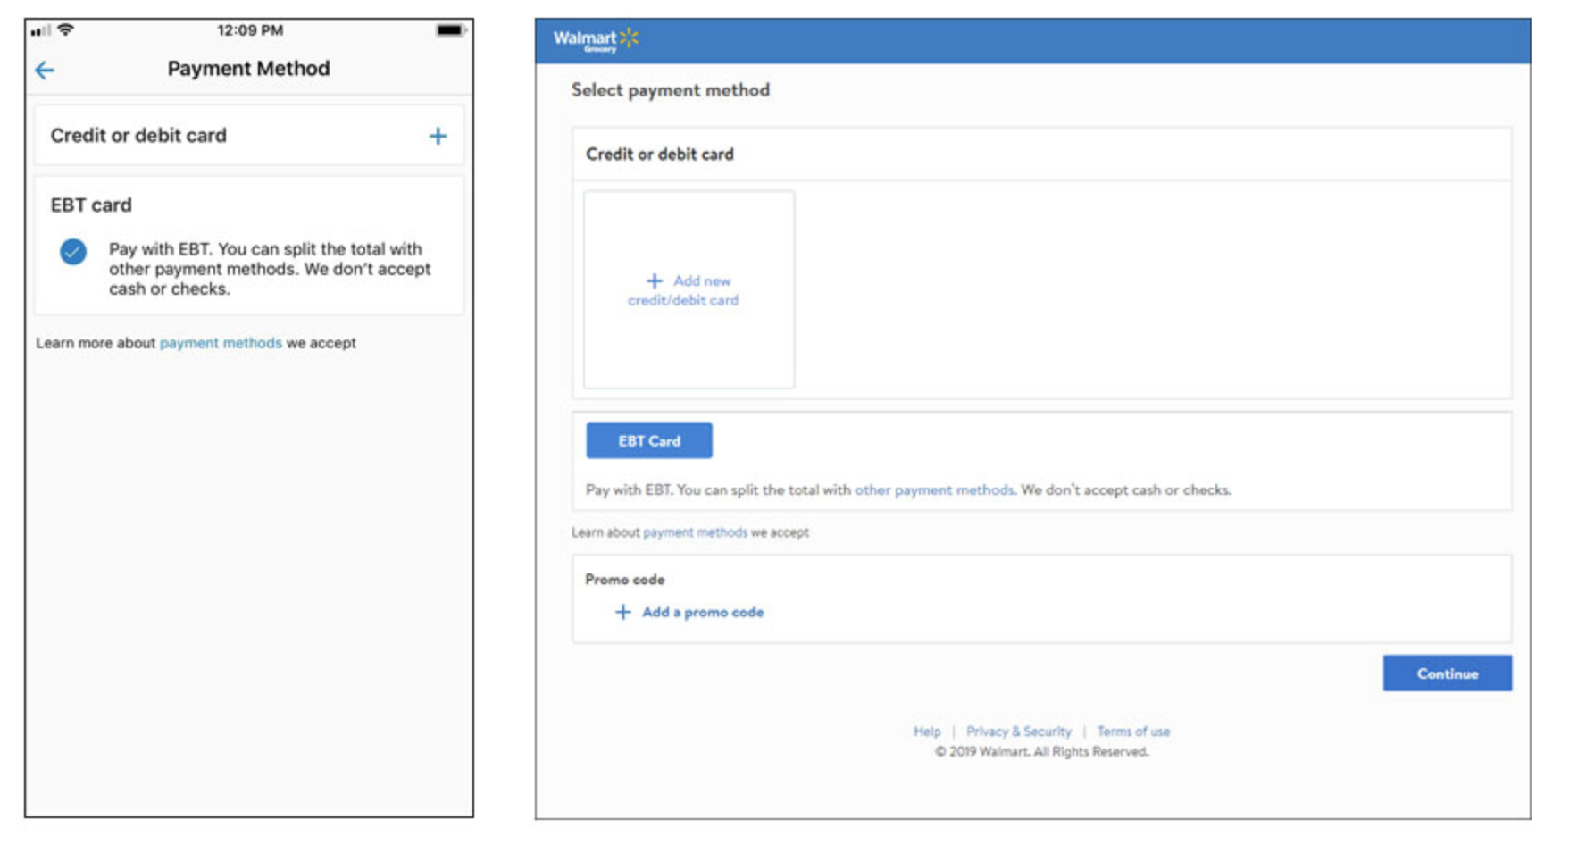Click 'Add a promo code' text

coord(703,612)
